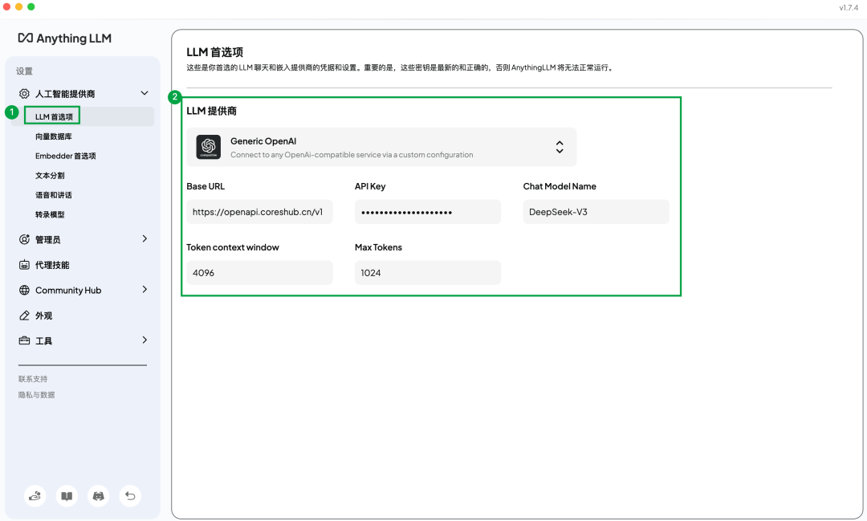The width and height of the screenshot is (867, 521).
Task: Click the Community Hub globe icon
Action: (24, 290)
